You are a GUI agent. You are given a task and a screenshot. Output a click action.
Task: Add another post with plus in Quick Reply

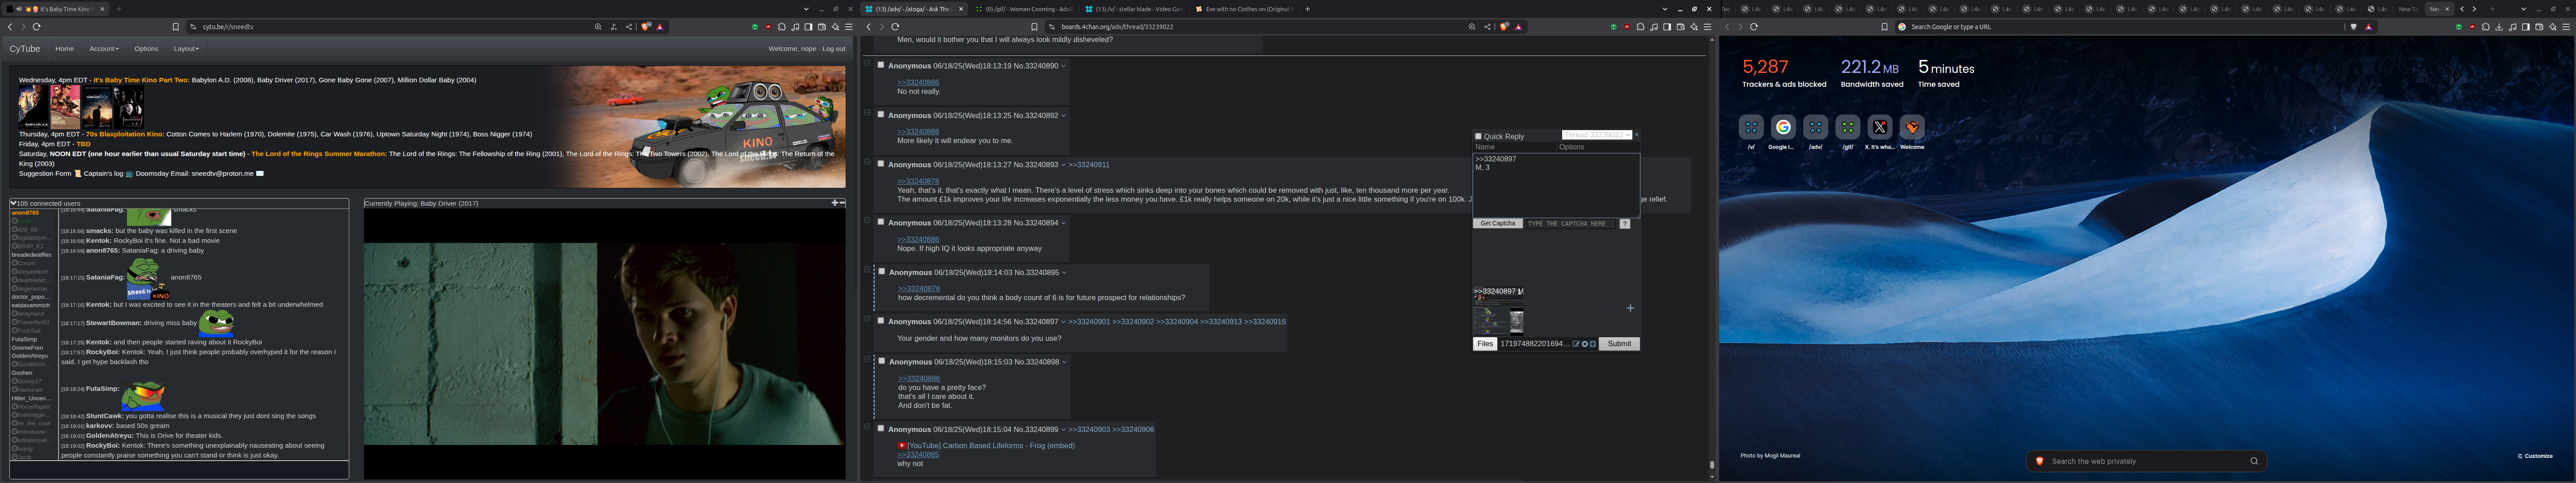1630,308
